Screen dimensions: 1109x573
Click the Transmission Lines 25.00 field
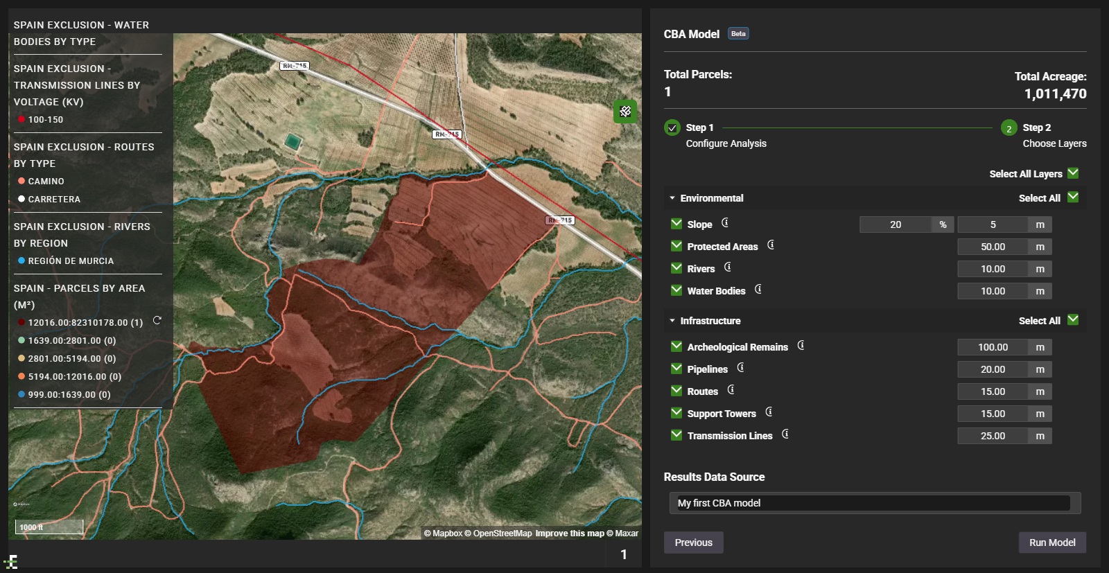click(x=993, y=436)
